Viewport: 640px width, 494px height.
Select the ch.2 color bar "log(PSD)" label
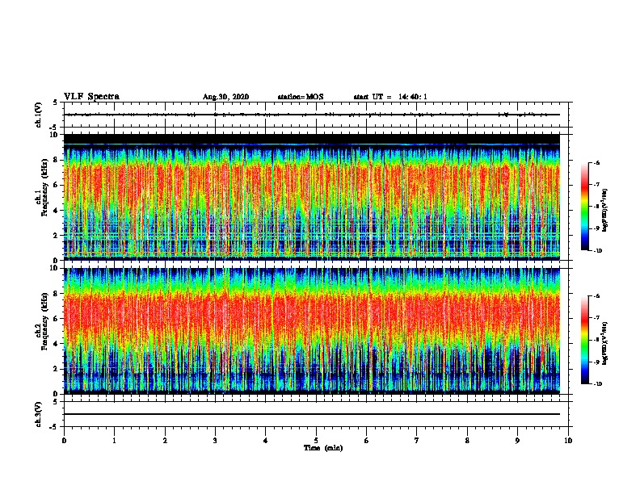[x=605, y=343]
